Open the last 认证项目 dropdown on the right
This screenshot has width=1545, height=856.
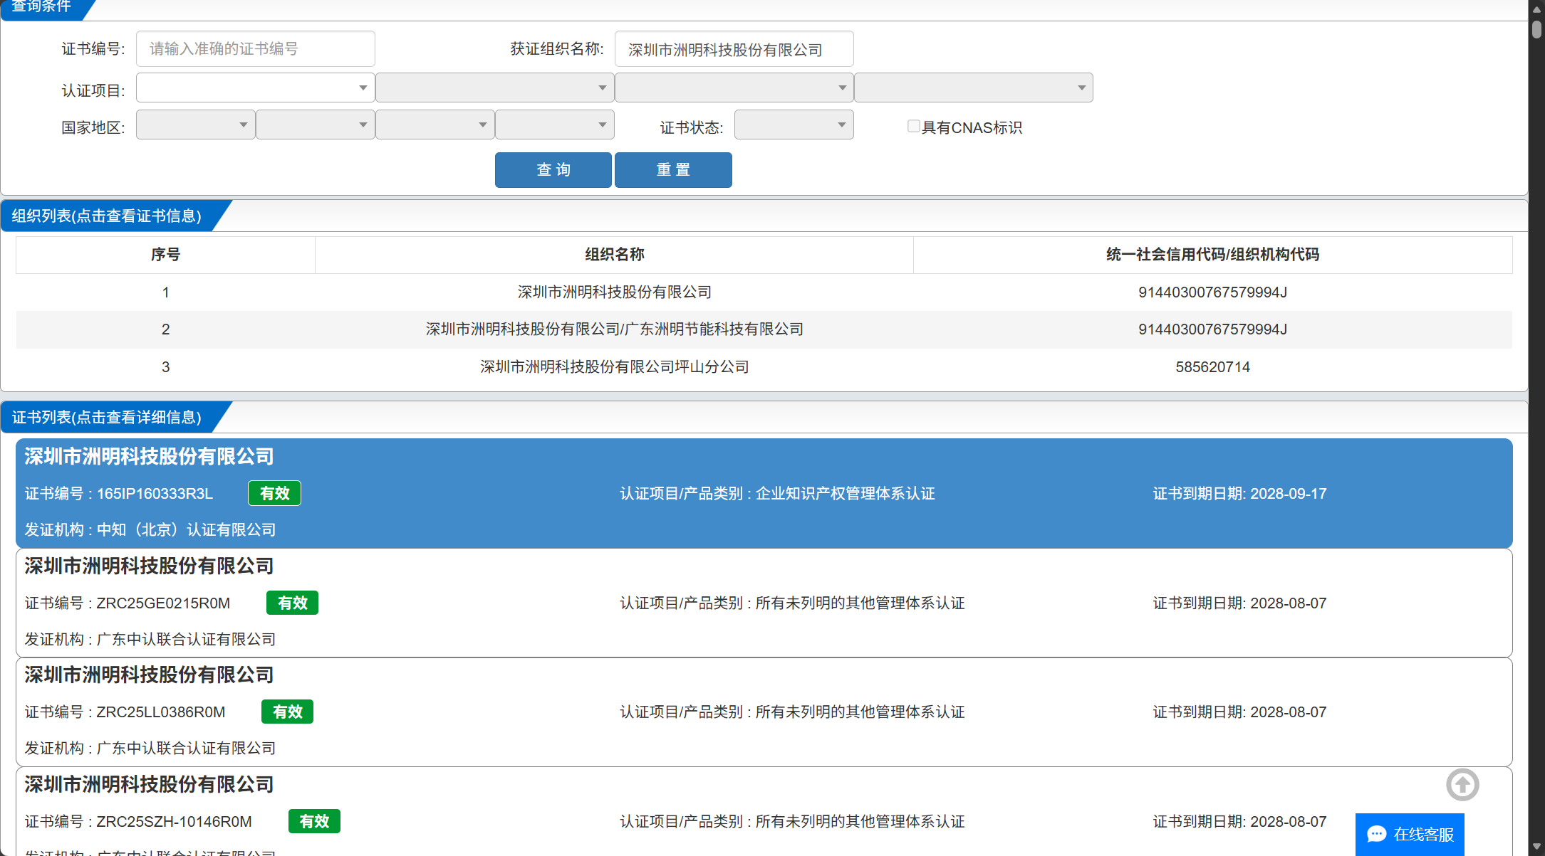(973, 88)
